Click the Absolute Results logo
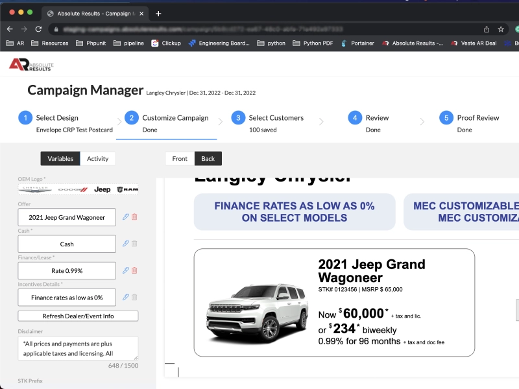Image resolution: width=519 pixels, height=389 pixels. coord(31,64)
